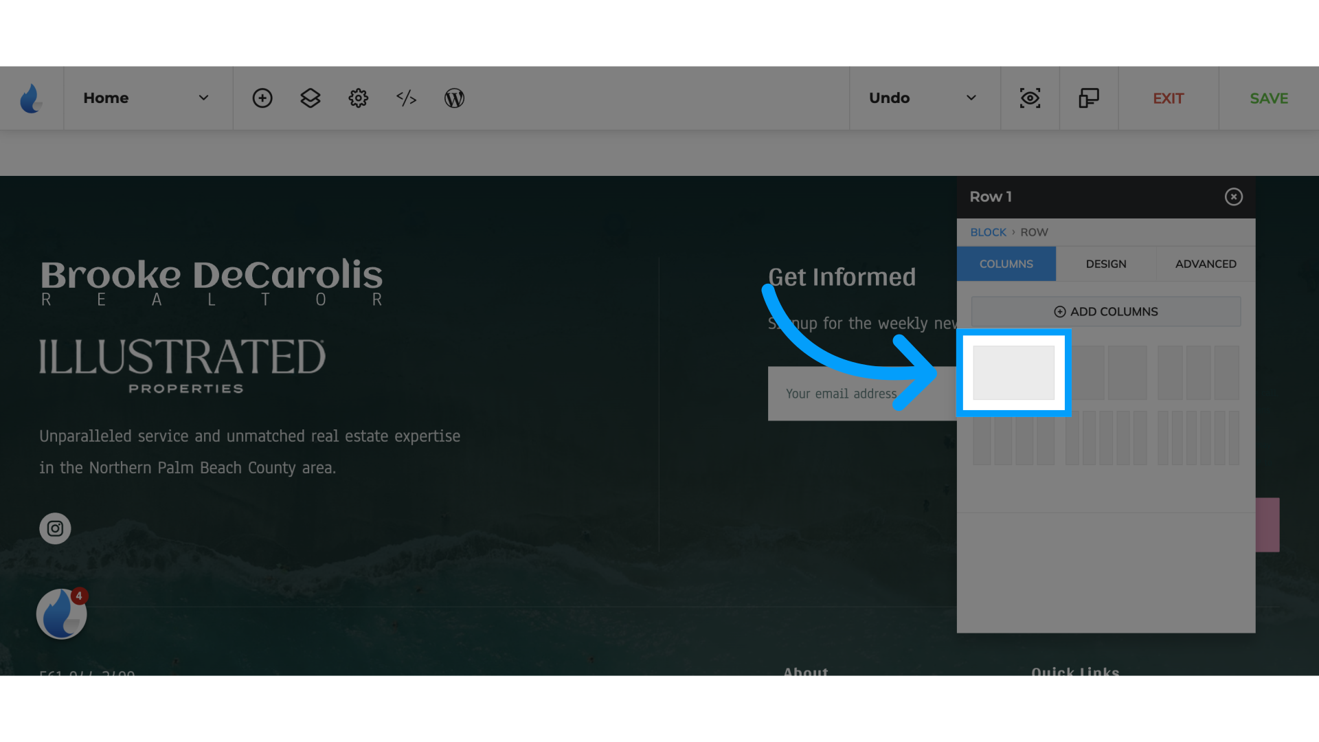
Task: Click the add element plus icon
Action: point(262,98)
